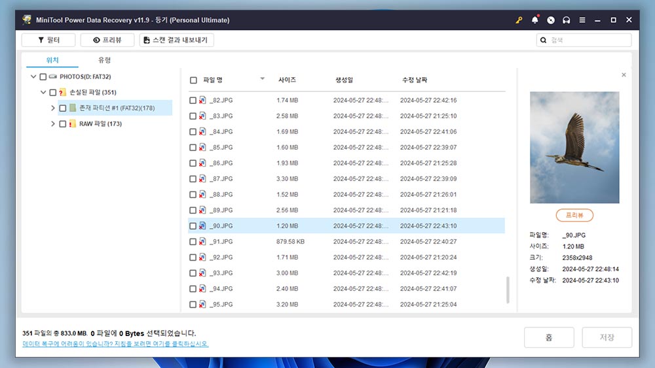Viewport: 655px width, 368px height.
Task: Switch to the 위치 tab
Action: (52, 60)
